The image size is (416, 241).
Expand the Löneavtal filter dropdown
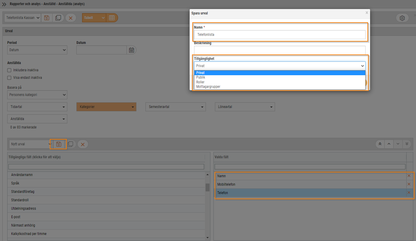pyautogui.click(x=245, y=107)
